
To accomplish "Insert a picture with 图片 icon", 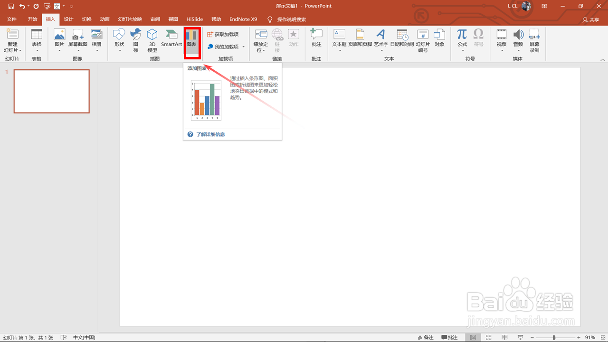I will point(59,35).
